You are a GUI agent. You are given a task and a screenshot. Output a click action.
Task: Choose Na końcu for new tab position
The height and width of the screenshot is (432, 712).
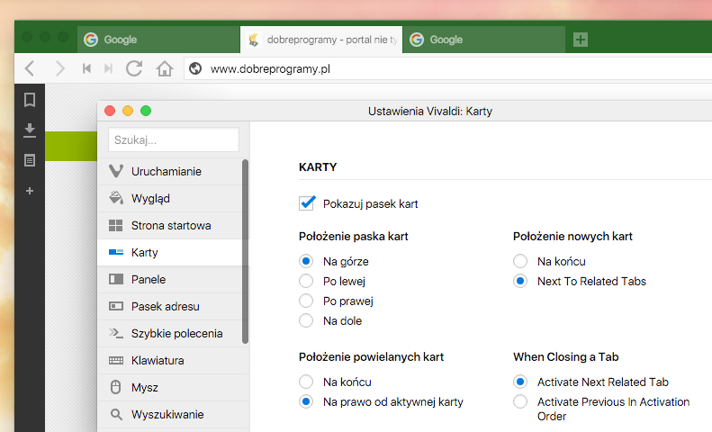[x=520, y=261]
